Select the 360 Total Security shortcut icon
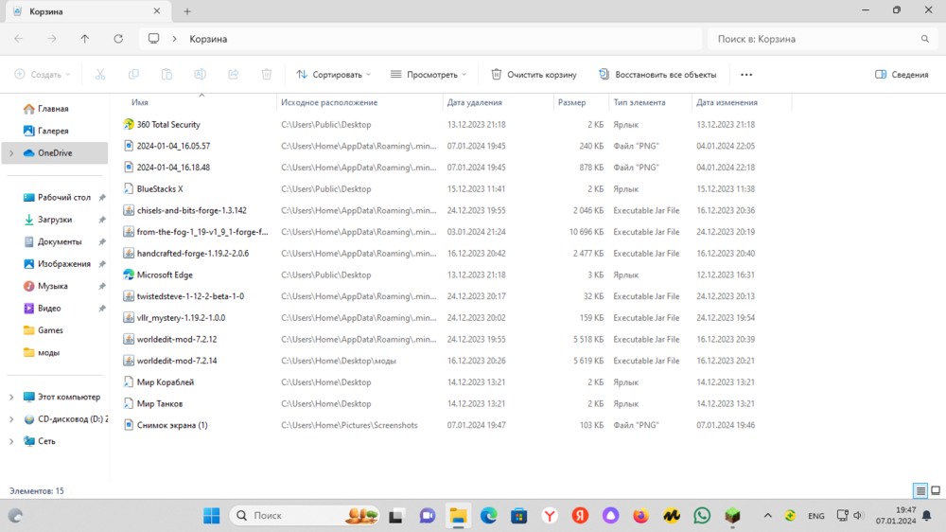This screenshot has height=532, width=946. click(x=129, y=124)
